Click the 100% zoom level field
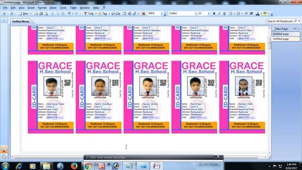 [x=154, y=14]
